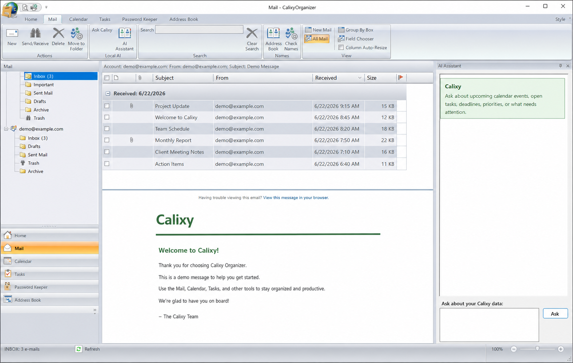Click Ask Calixy in the ribbon

(x=102, y=30)
